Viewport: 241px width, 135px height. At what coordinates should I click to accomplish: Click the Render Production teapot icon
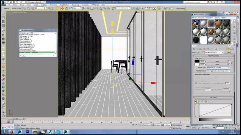coord(172,8)
